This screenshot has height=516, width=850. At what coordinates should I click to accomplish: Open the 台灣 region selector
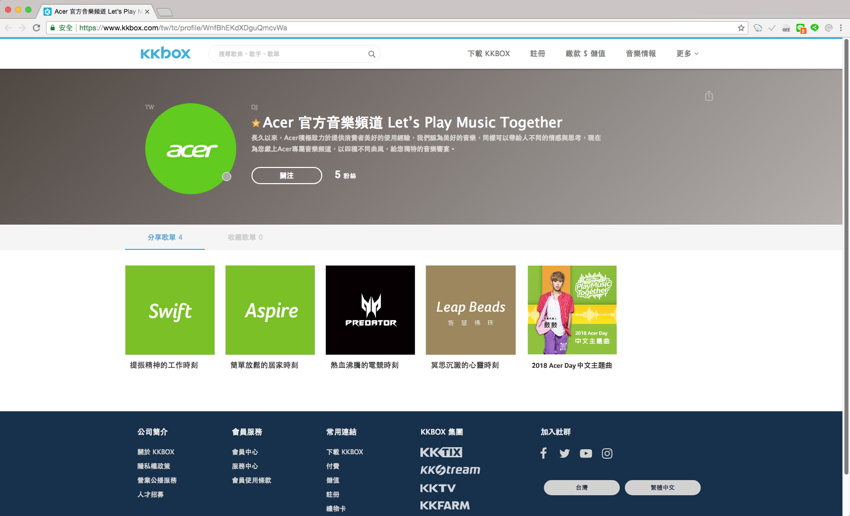tap(581, 488)
